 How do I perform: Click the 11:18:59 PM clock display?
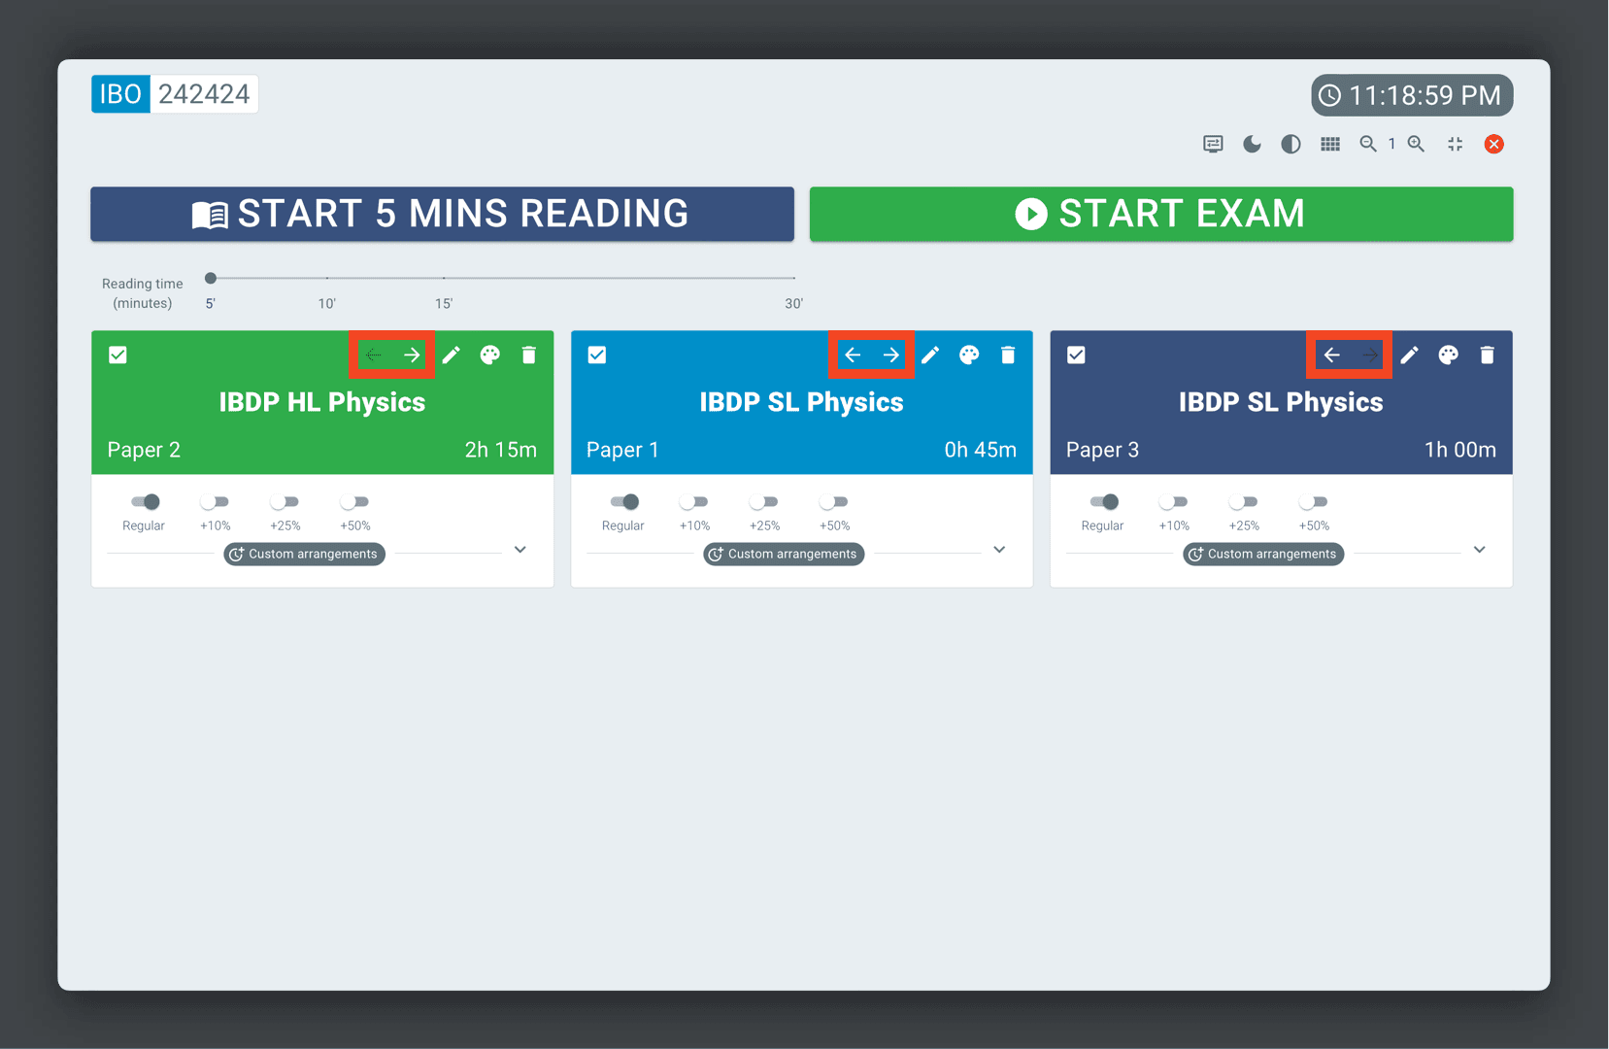1412,95
